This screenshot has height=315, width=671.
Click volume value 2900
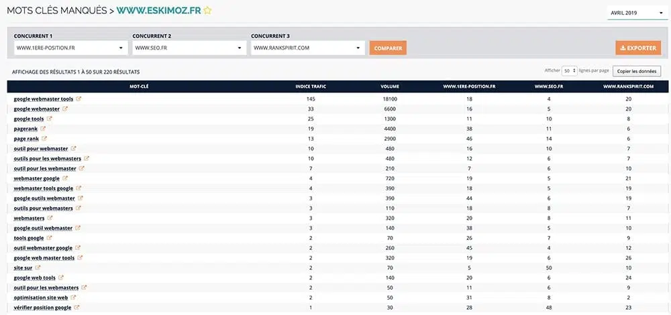click(390, 139)
